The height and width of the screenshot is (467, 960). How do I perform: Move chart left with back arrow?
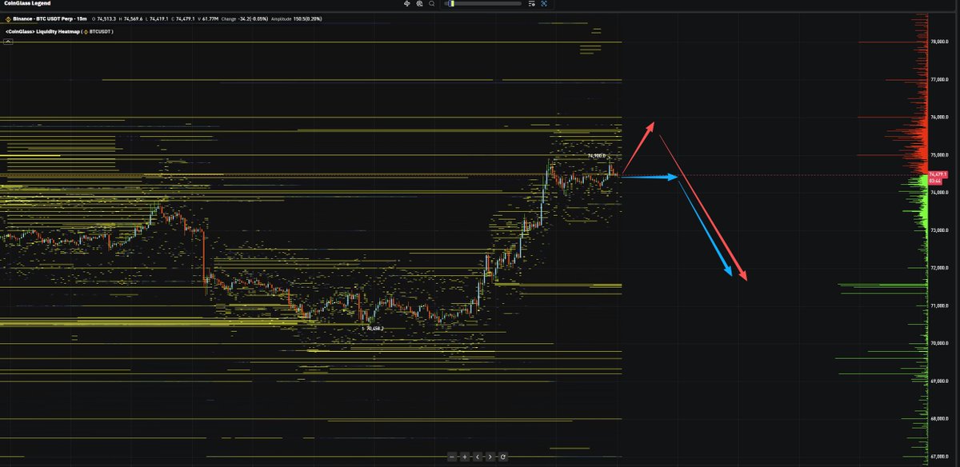(x=478, y=457)
